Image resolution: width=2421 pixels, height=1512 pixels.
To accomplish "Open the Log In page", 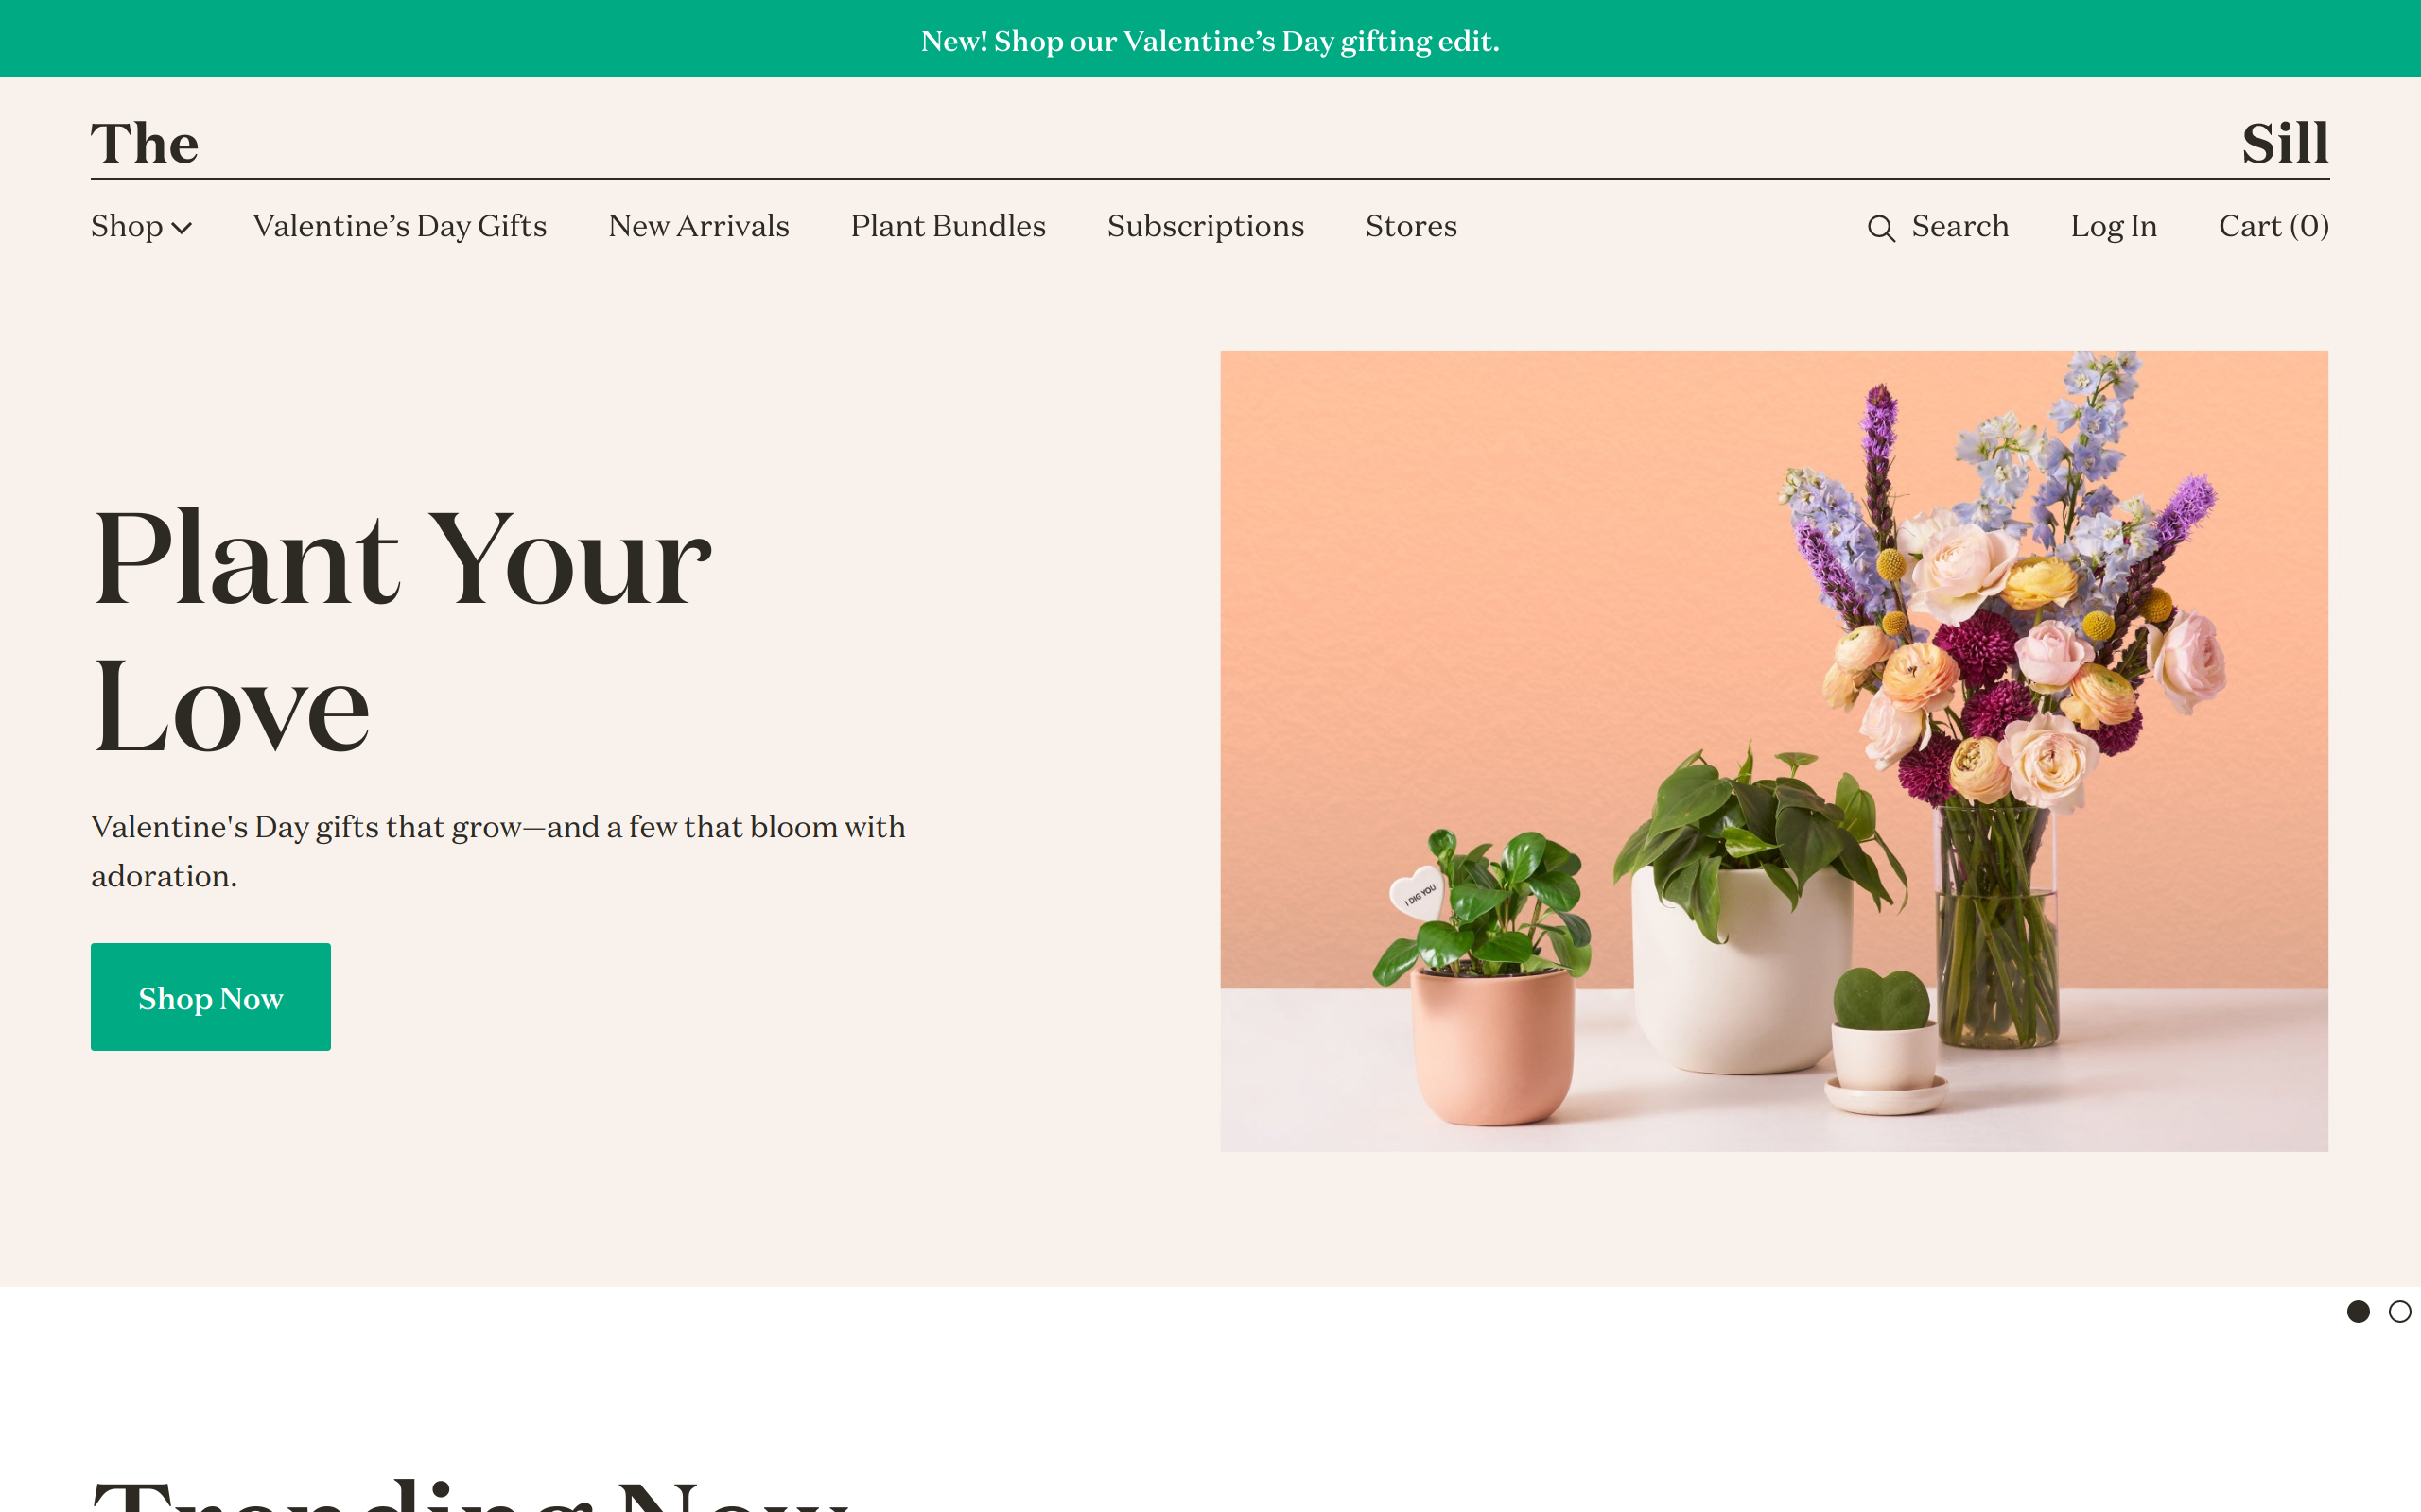I will pos(2114,226).
